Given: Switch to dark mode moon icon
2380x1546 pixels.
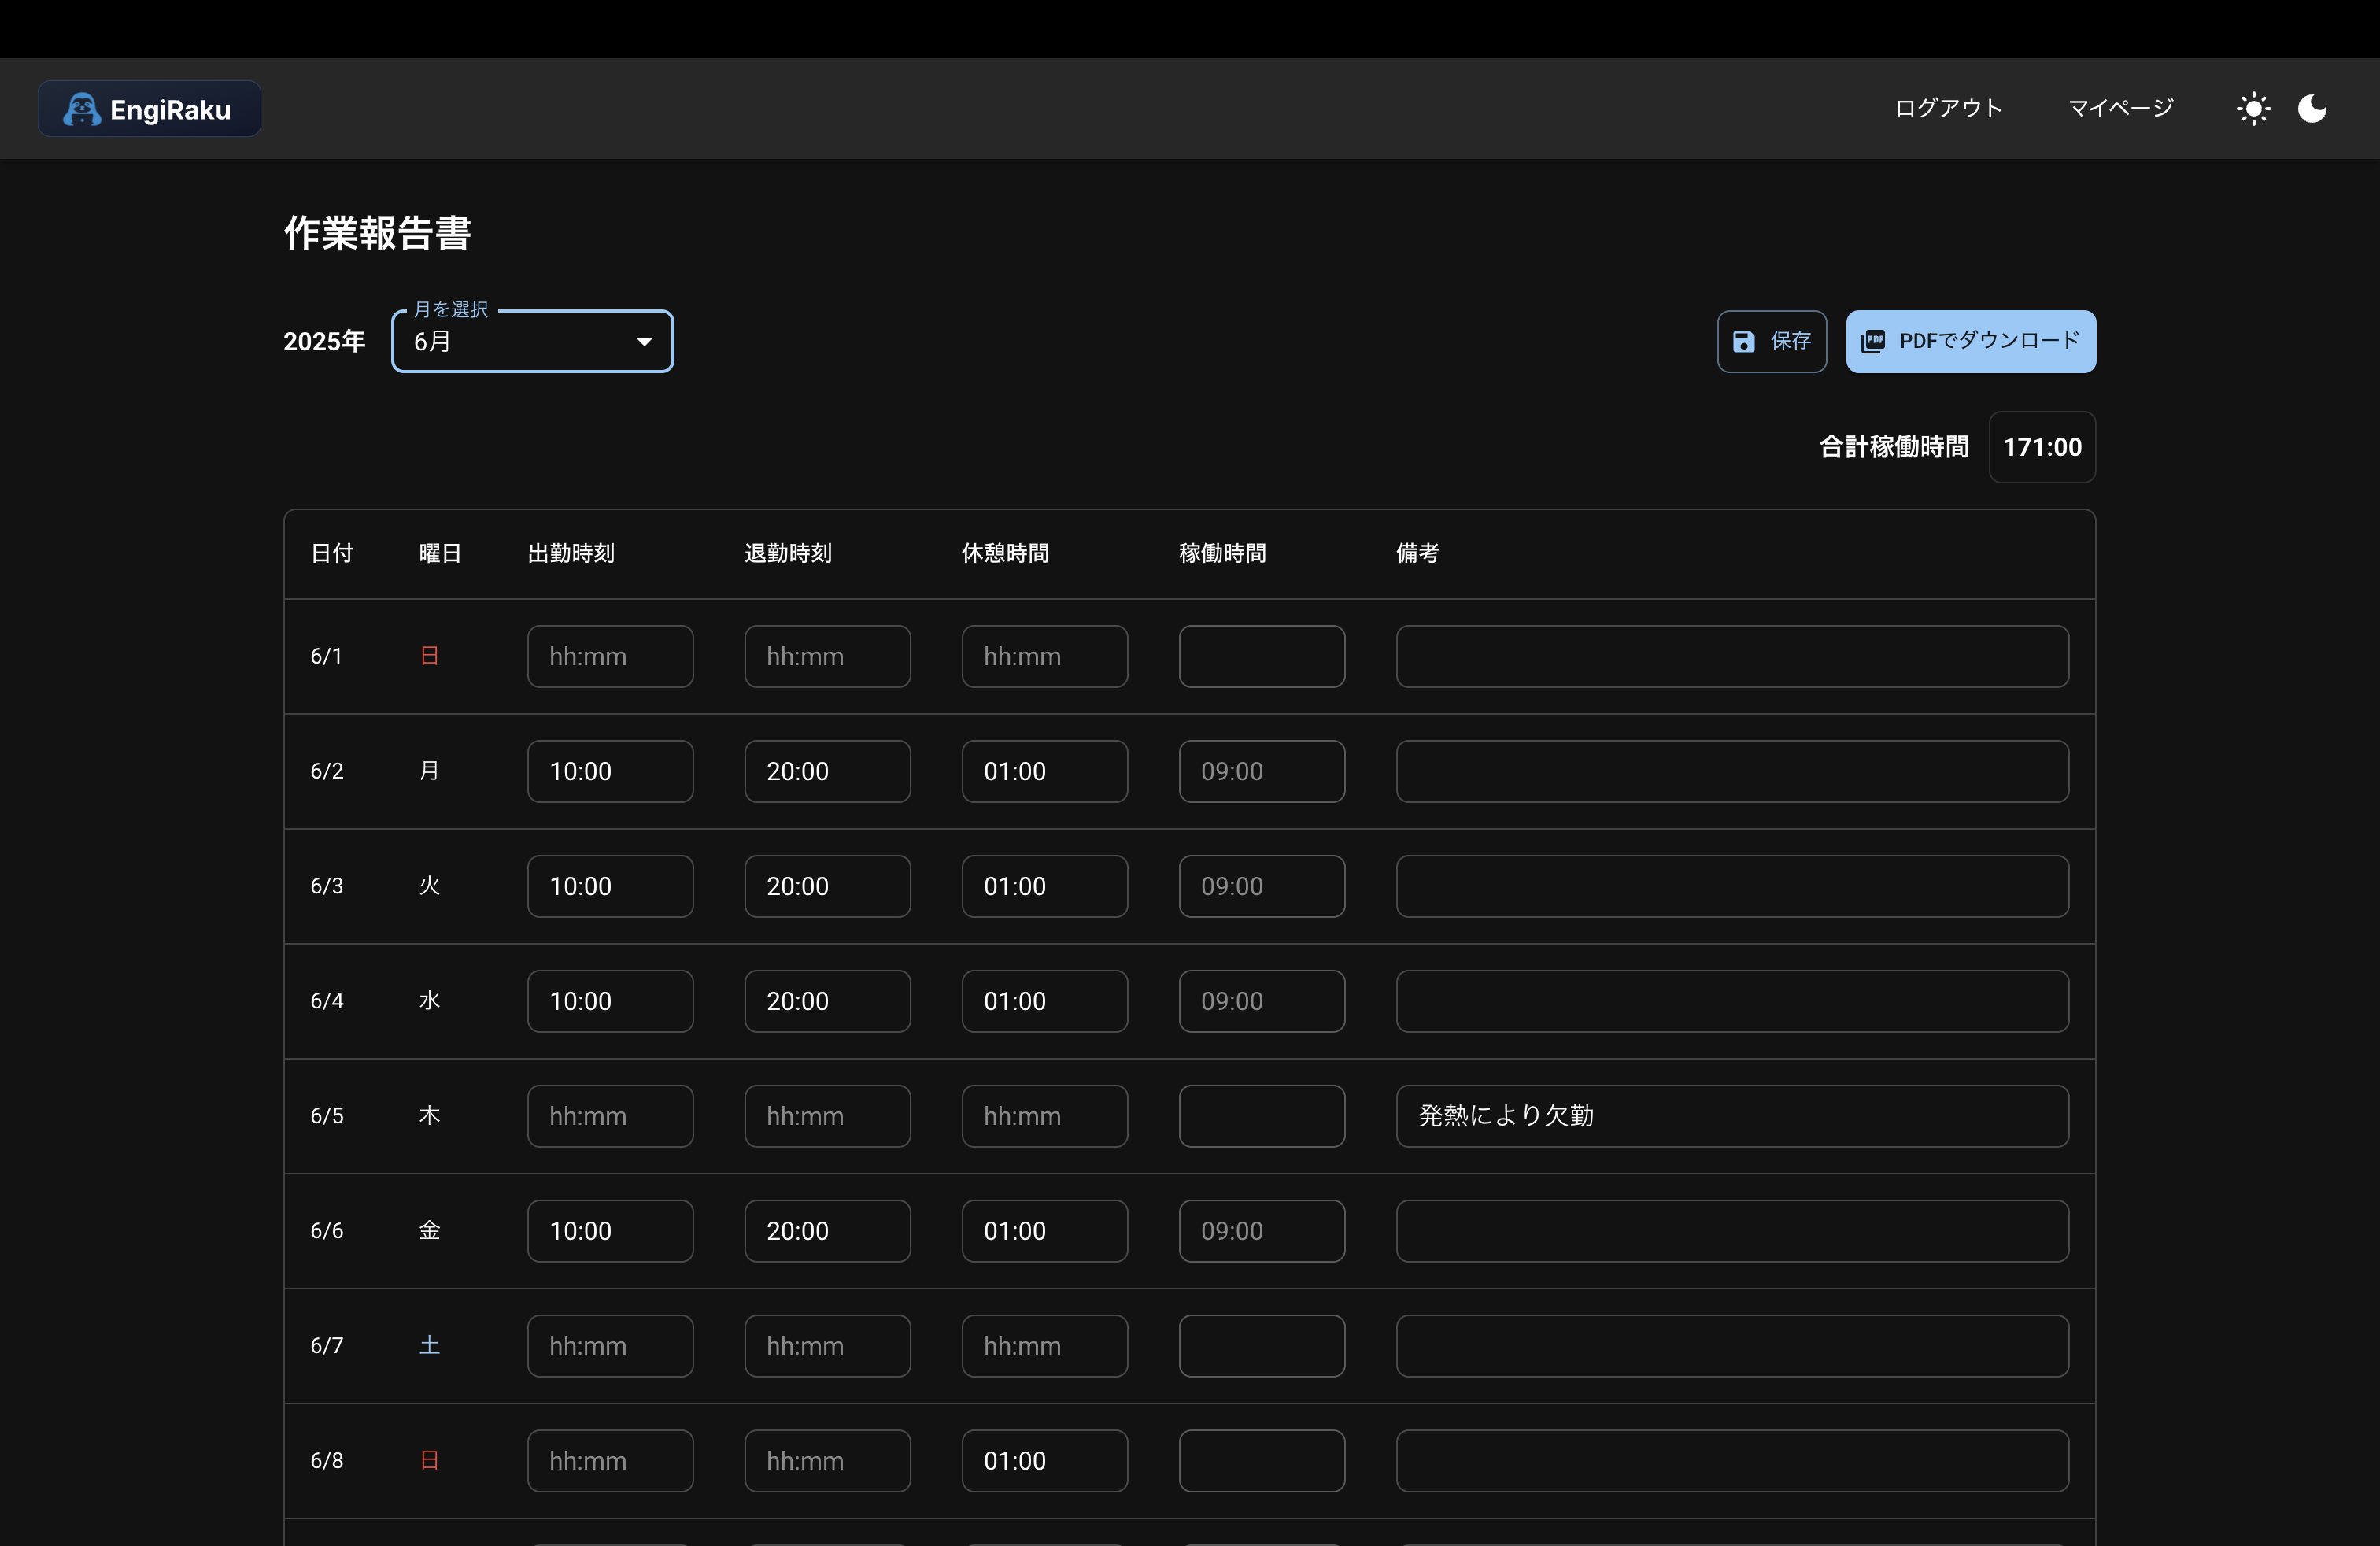Looking at the screenshot, I should point(2312,108).
